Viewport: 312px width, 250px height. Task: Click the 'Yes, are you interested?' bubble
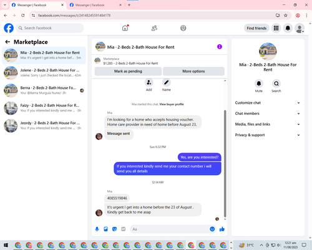point(200,157)
